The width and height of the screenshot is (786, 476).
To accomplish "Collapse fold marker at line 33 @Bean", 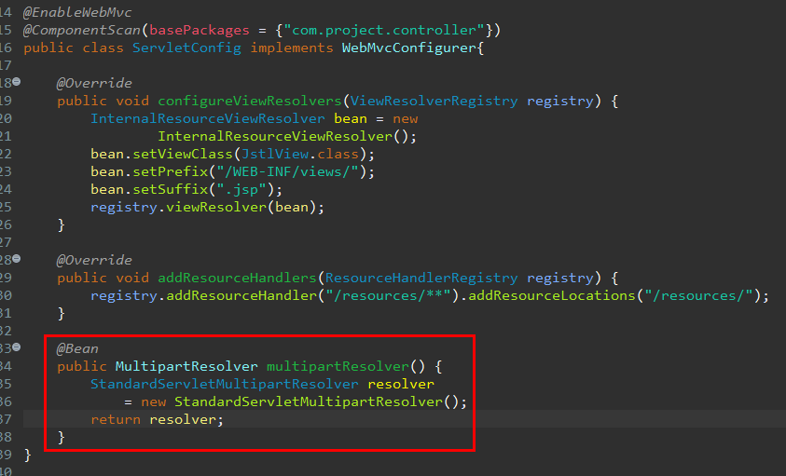I will 17,347.
